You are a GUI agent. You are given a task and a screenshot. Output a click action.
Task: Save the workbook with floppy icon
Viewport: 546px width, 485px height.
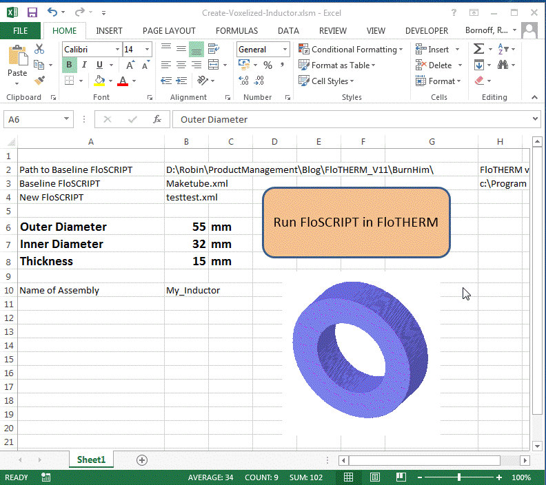(32, 13)
